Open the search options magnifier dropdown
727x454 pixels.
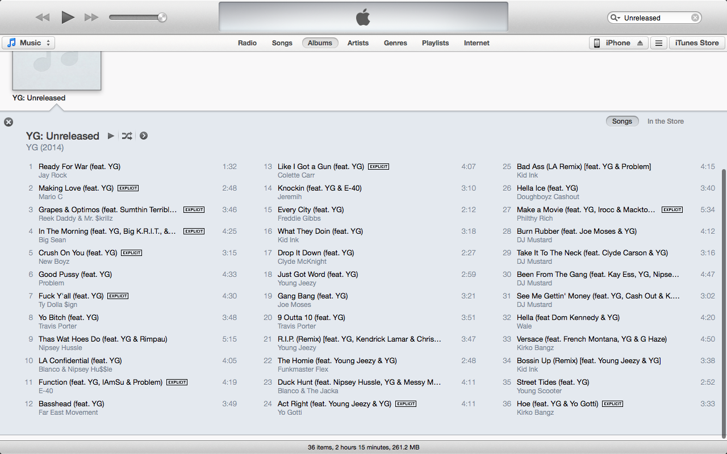615,18
